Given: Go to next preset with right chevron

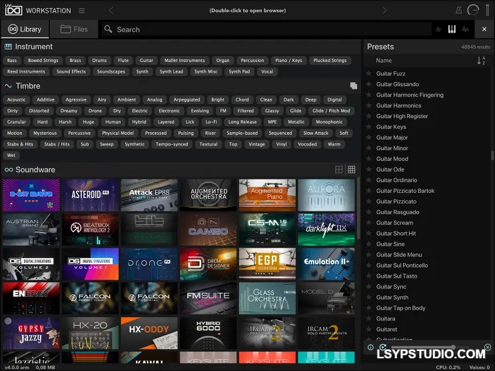Looking at the screenshot, I should (384, 11).
